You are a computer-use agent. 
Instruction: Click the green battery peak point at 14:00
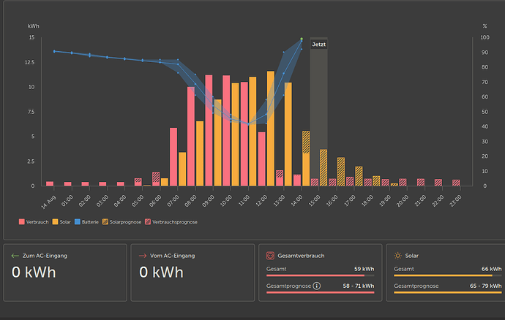[x=302, y=39]
